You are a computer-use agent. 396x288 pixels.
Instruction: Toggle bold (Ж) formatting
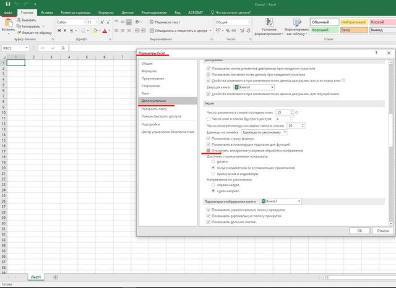click(59, 30)
